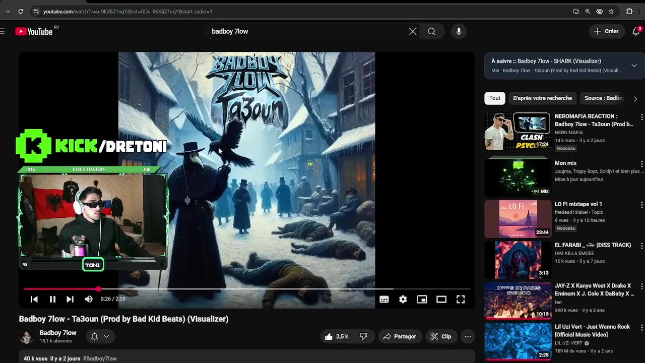The image size is (645, 363).
Task: Reload the page in browser
Action: click(x=20, y=11)
